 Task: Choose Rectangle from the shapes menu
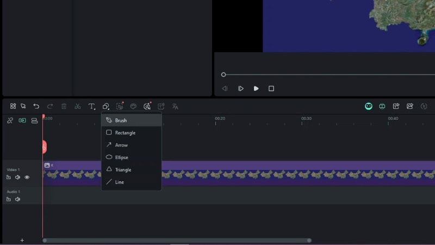pyautogui.click(x=132, y=133)
